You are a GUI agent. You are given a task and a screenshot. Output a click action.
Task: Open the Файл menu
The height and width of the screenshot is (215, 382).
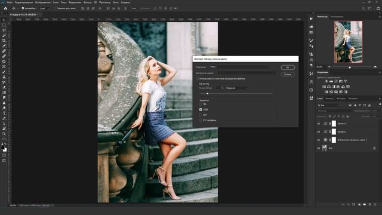(10, 2)
